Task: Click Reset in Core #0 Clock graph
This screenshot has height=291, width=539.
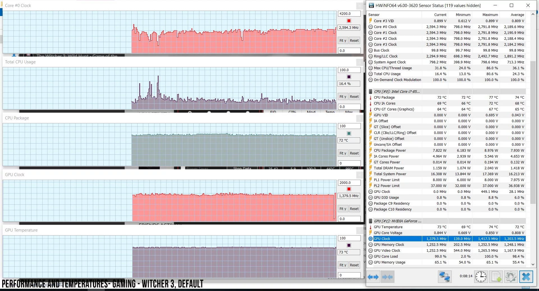Action: click(x=354, y=40)
